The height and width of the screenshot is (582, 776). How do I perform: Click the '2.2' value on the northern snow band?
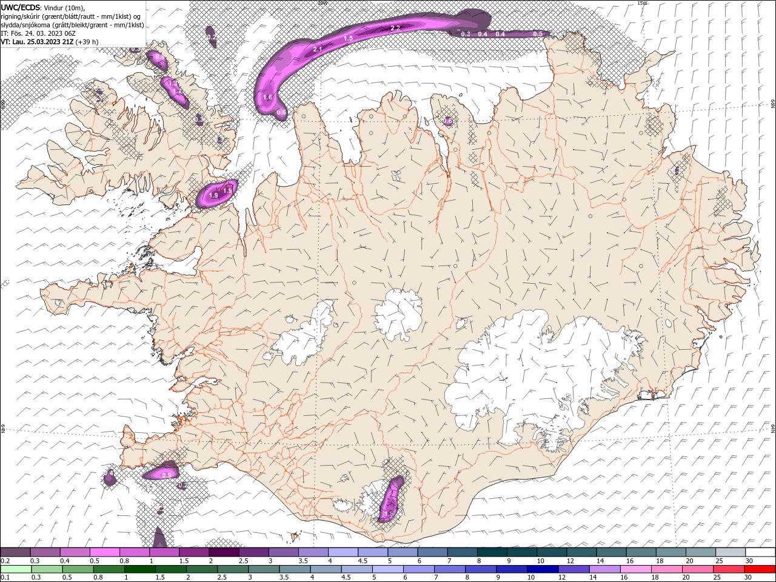click(395, 28)
